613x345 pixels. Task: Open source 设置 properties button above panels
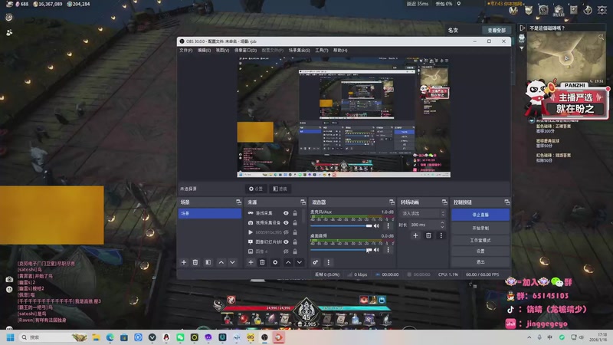point(256,189)
